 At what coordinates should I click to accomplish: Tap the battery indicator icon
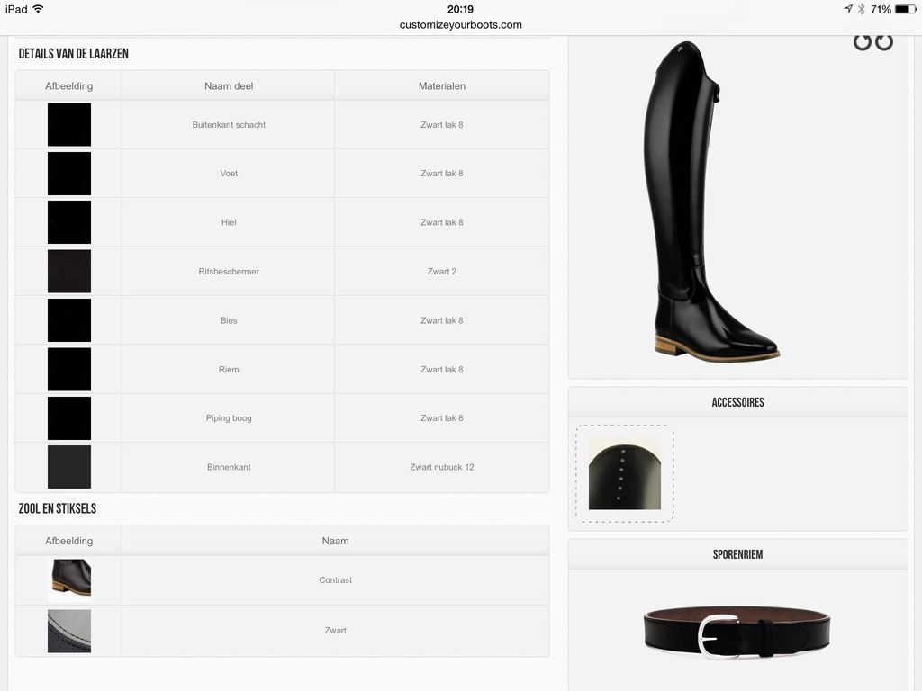coord(906,9)
